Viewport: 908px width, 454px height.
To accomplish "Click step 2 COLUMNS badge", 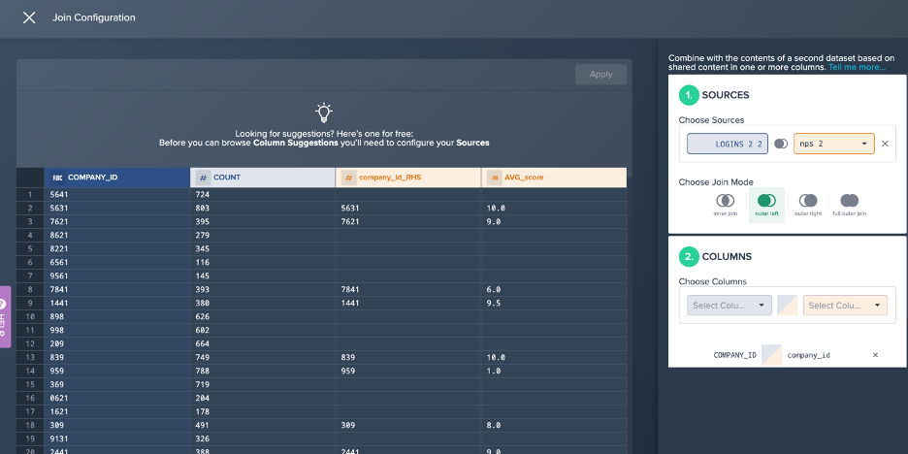I will (689, 256).
